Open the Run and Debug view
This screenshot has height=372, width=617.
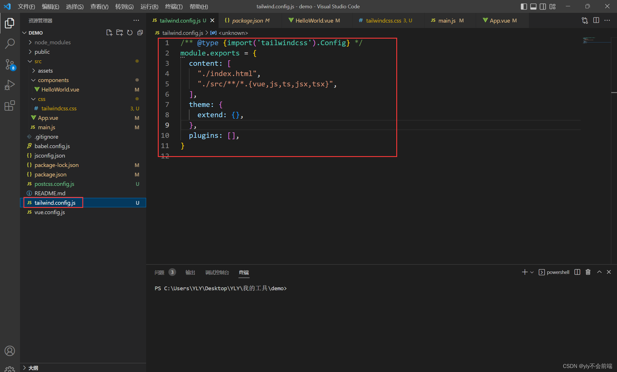tap(10, 85)
